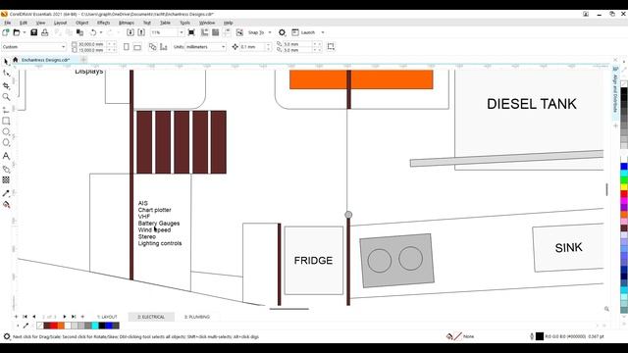Open the Object menu

click(82, 23)
